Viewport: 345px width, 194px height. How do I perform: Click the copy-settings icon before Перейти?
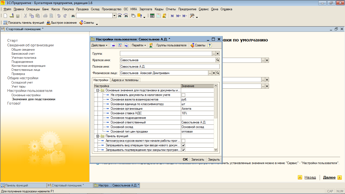(x=126, y=45)
